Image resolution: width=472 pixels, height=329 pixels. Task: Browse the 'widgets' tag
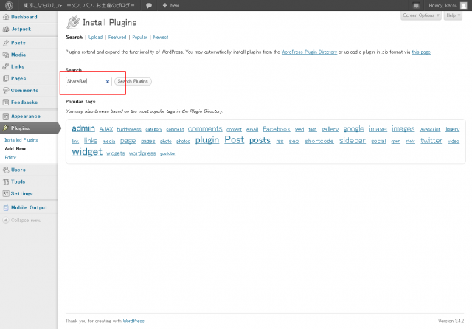coord(115,153)
